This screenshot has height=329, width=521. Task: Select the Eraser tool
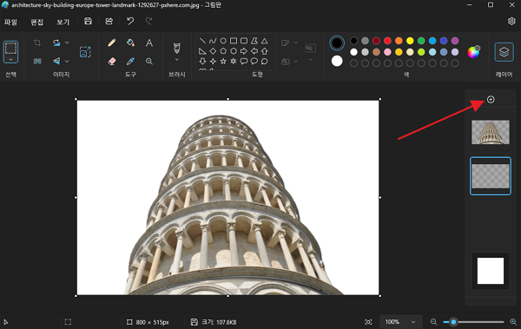(x=112, y=61)
